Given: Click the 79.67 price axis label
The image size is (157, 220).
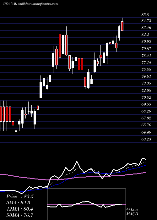Looking at the screenshot, I should [146, 49].
